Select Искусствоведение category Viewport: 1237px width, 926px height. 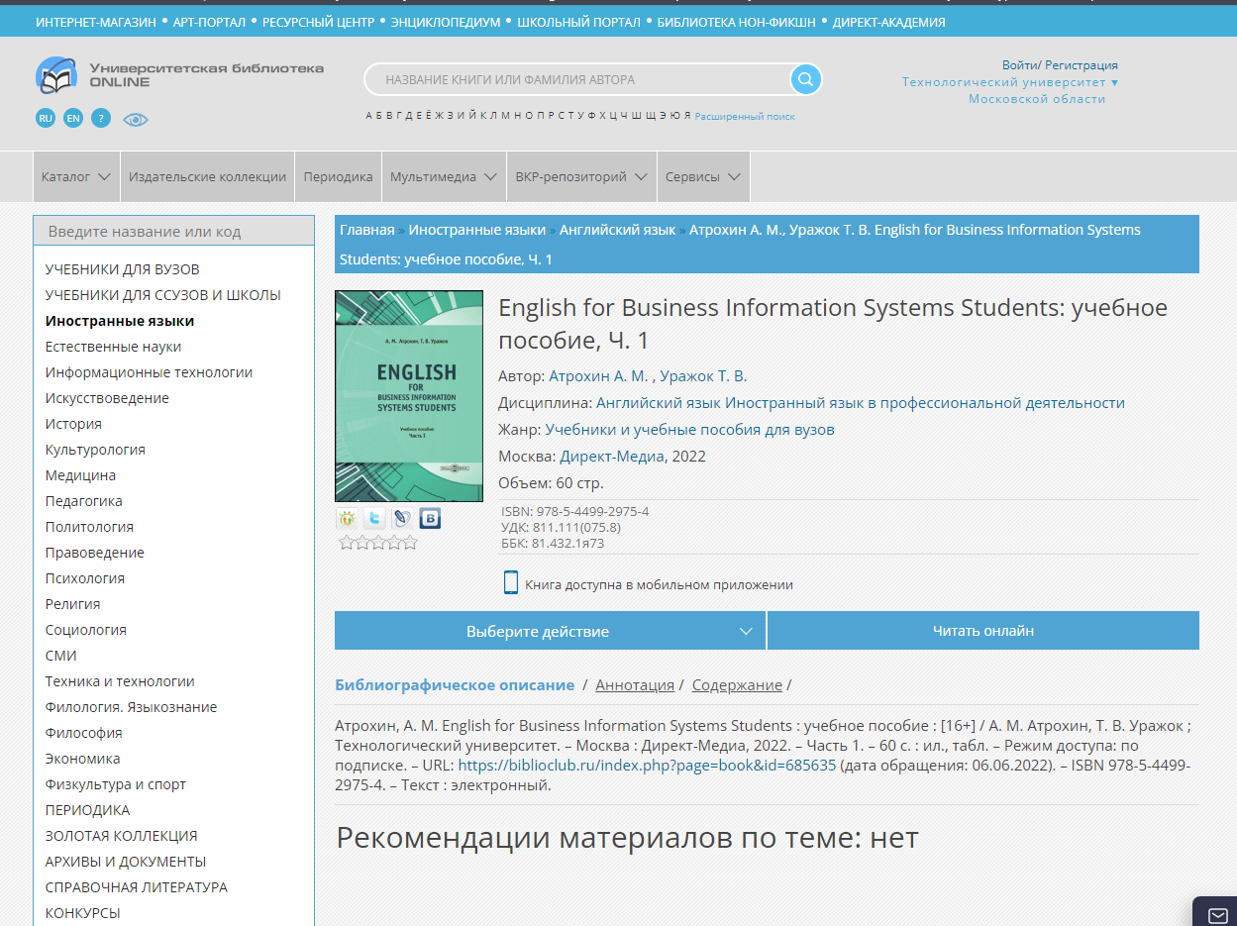tap(107, 398)
